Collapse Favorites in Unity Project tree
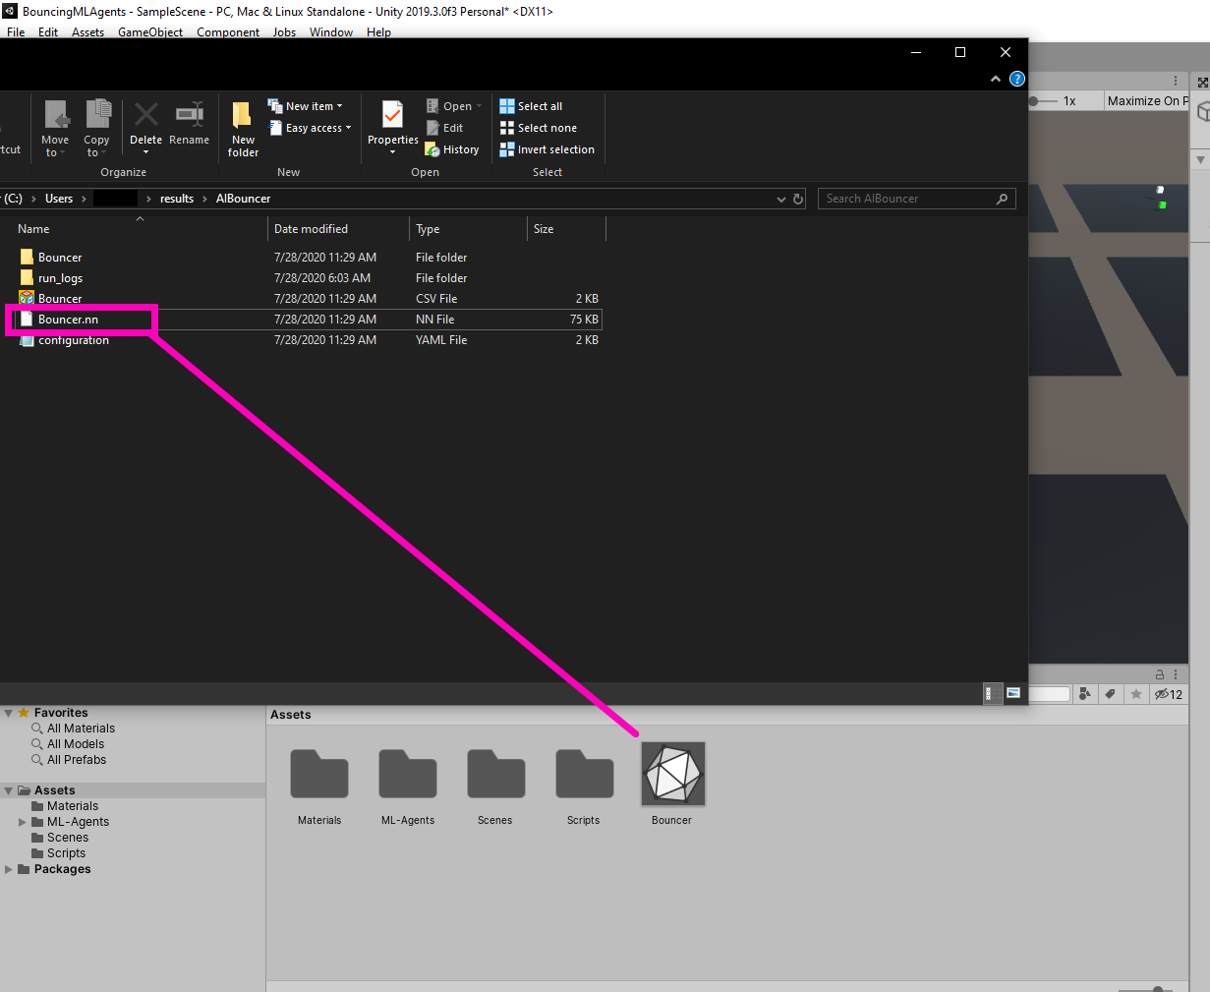 [9, 713]
